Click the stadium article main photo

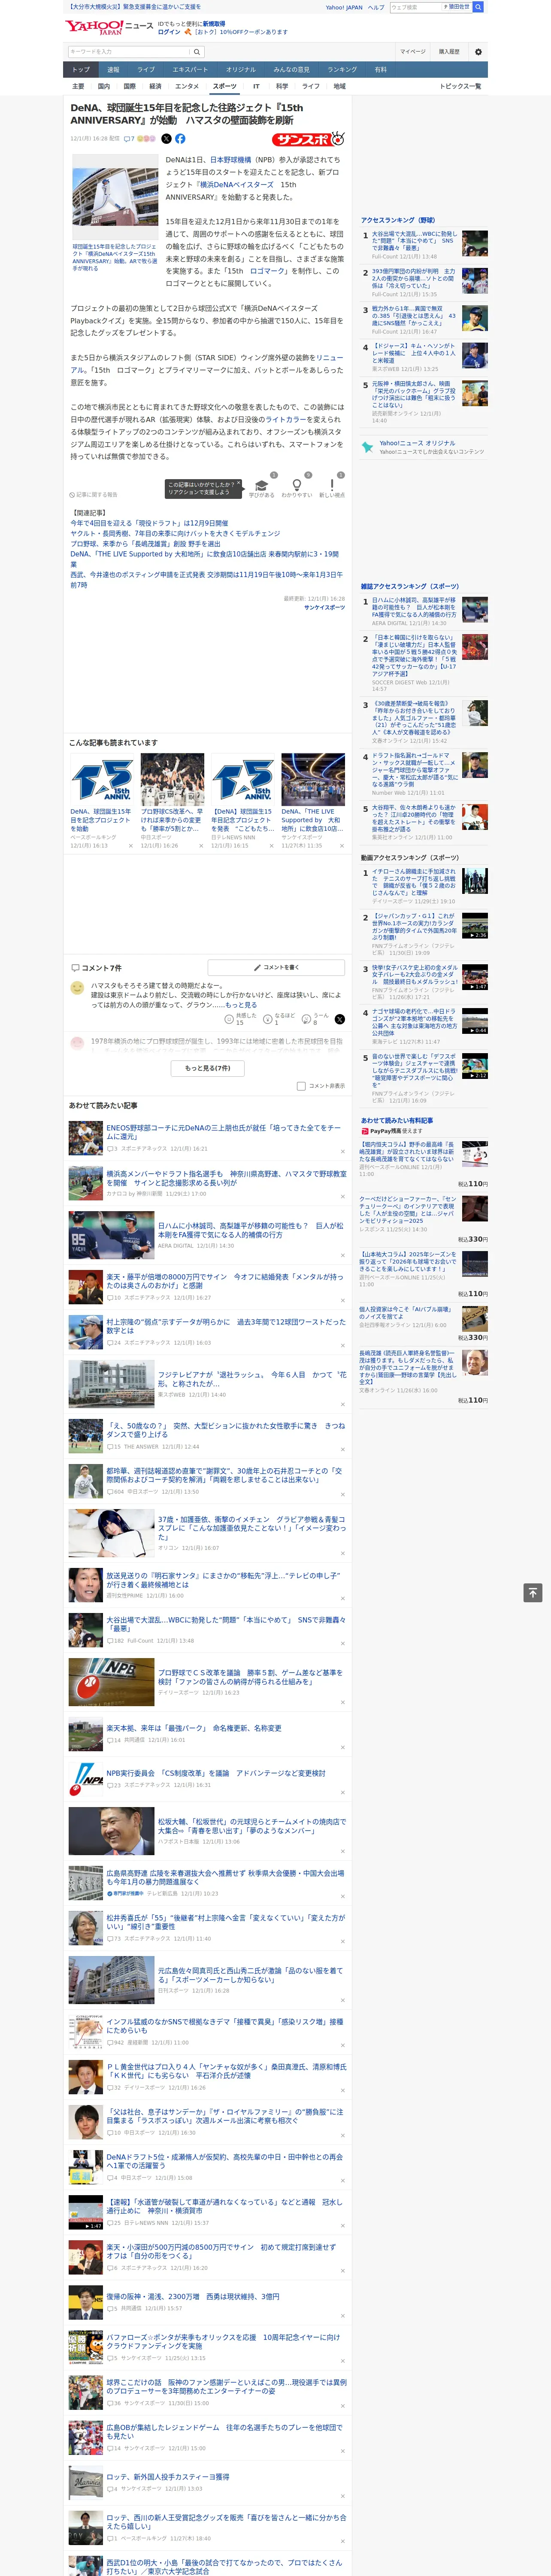(x=116, y=196)
